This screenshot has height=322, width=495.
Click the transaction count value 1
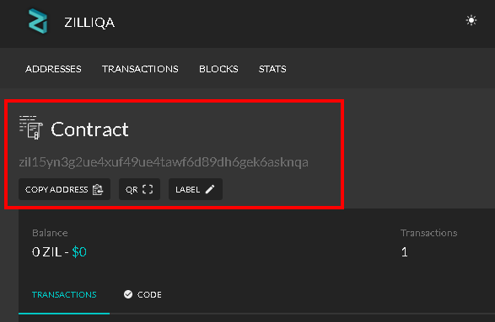pyautogui.click(x=405, y=252)
